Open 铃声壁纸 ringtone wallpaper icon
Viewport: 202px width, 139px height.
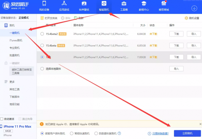[84, 3]
